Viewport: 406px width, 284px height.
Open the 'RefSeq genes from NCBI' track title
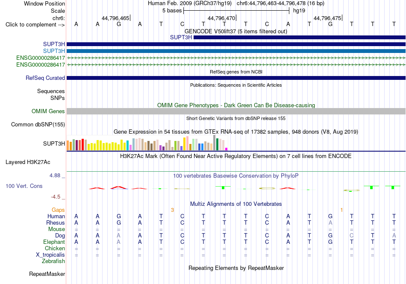(236, 72)
